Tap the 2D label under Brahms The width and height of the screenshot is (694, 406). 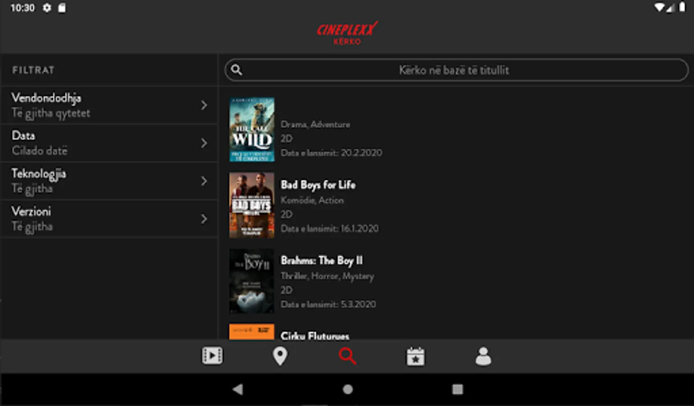point(286,290)
